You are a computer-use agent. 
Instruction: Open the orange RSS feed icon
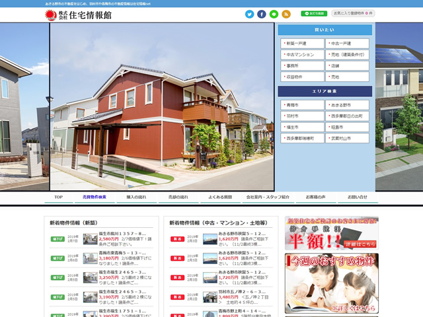point(286,14)
